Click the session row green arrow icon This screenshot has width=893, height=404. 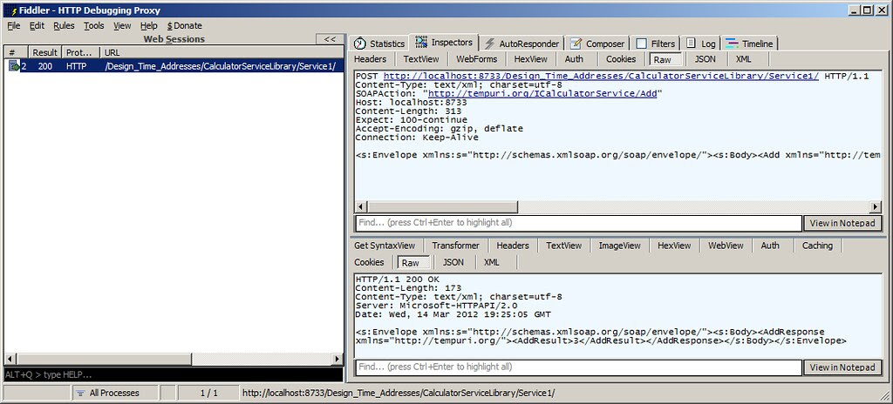(x=14, y=66)
